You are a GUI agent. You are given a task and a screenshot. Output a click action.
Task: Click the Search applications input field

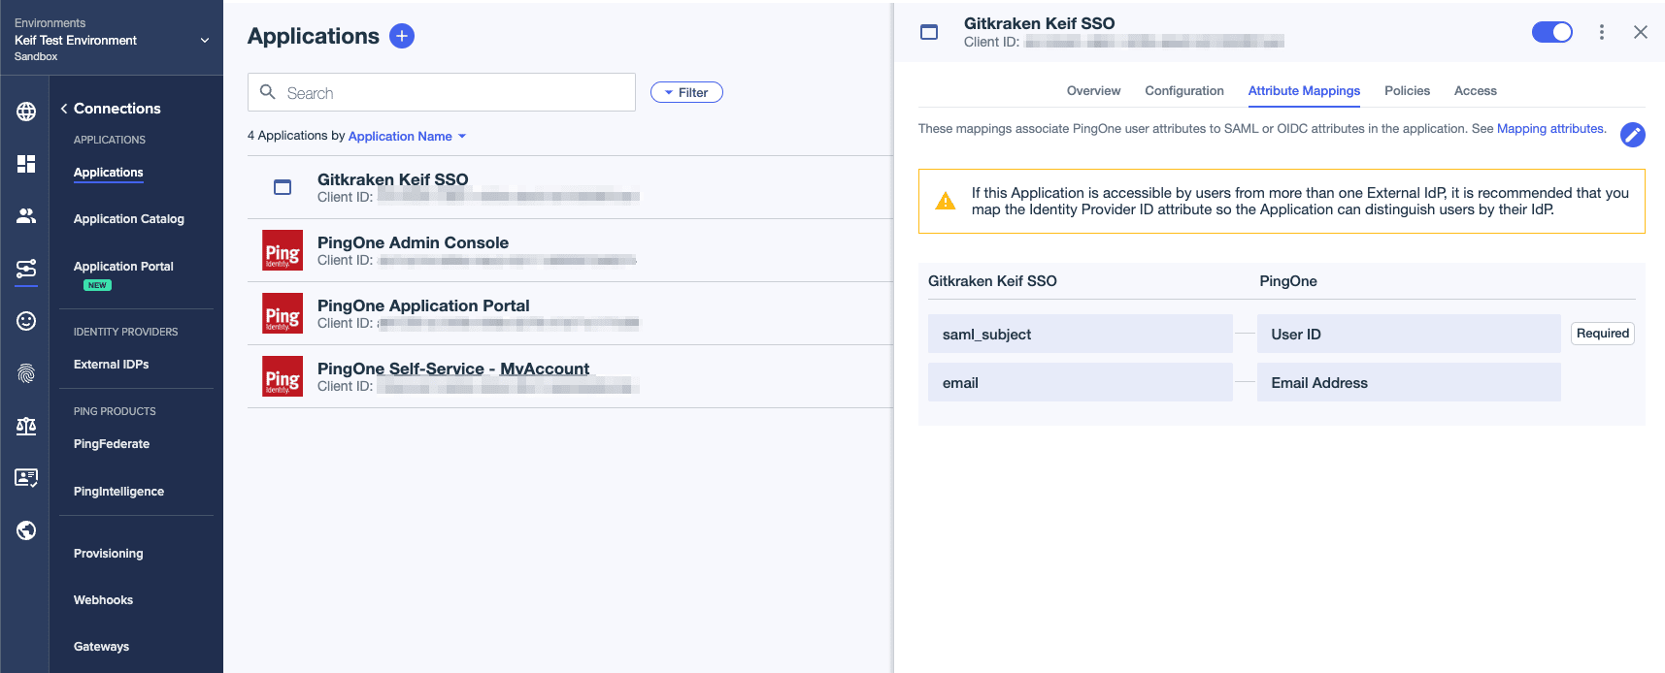pyautogui.click(x=442, y=92)
